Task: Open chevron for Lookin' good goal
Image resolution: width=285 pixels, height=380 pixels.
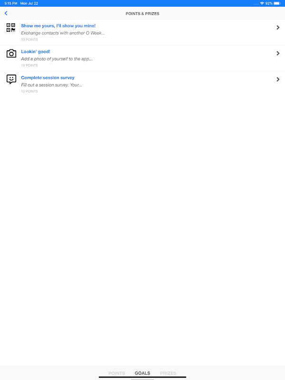Action: tap(278, 53)
